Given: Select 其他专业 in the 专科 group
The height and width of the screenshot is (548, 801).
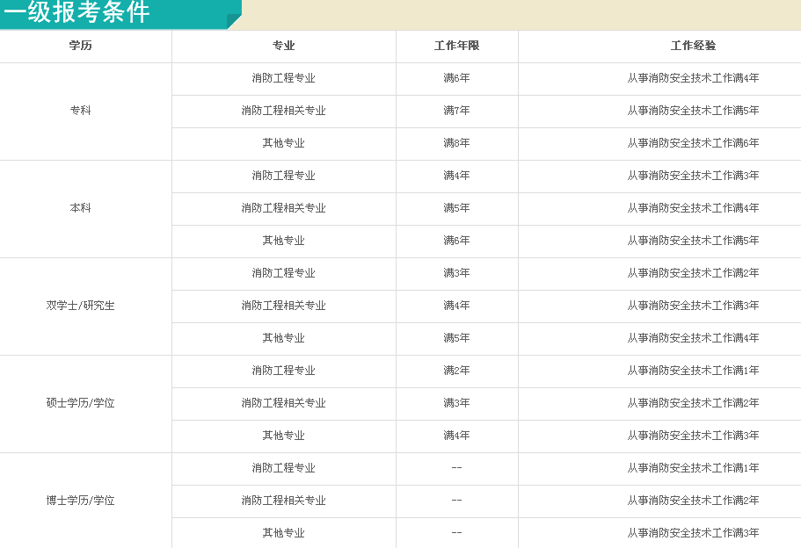Looking at the screenshot, I should 283,143.
